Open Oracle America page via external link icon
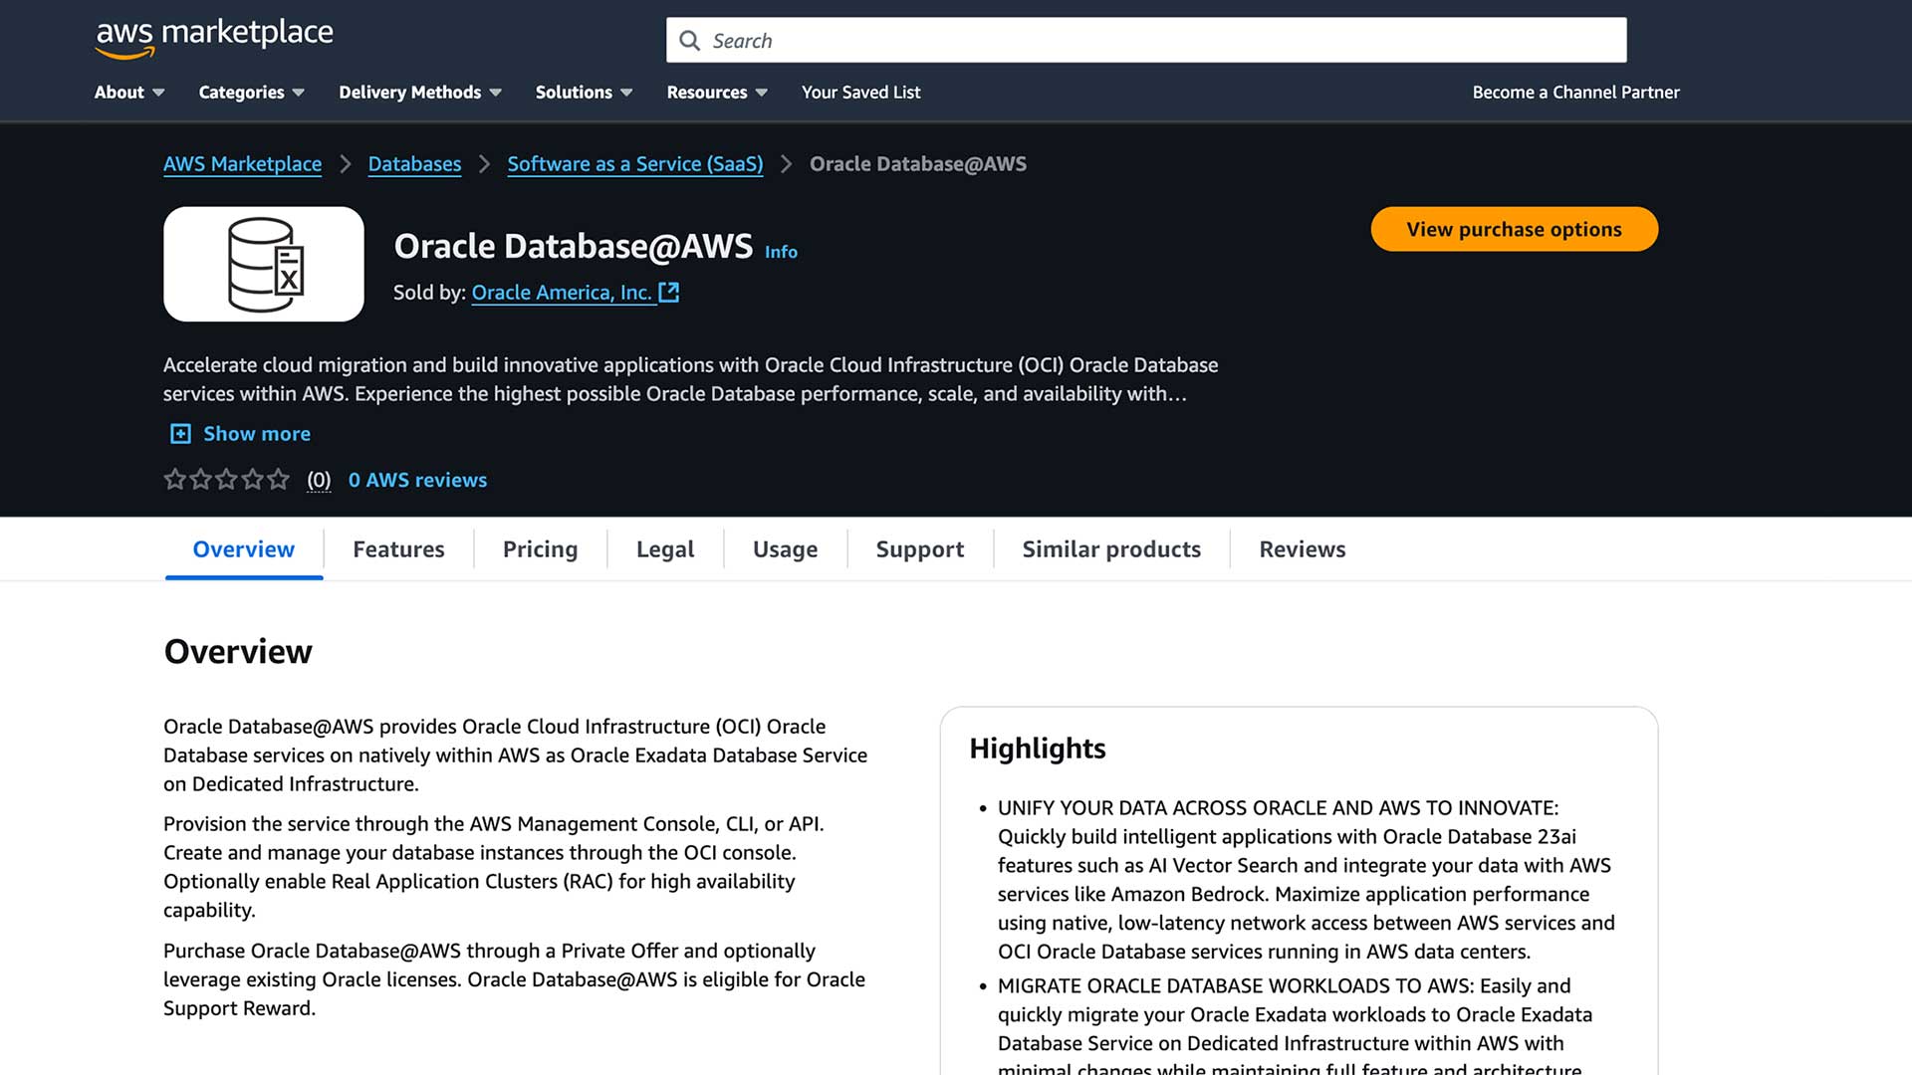This screenshot has height=1075, width=1912. [668, 293]
